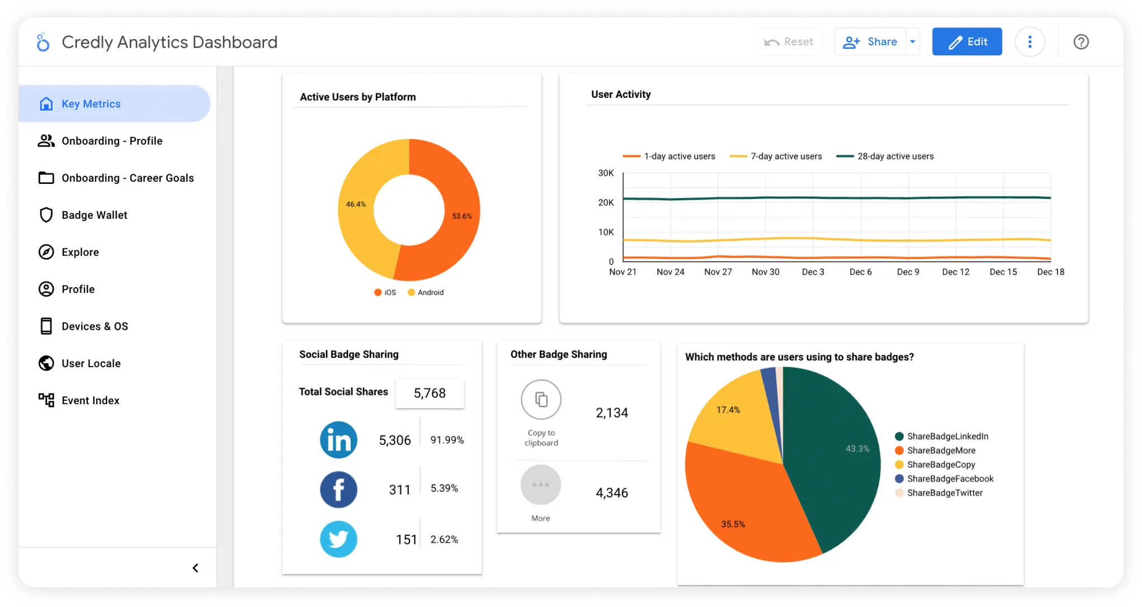1142x607 pixels.
Task: Click the Total Social Shares value 5,768
Action: tap(430, 393)
